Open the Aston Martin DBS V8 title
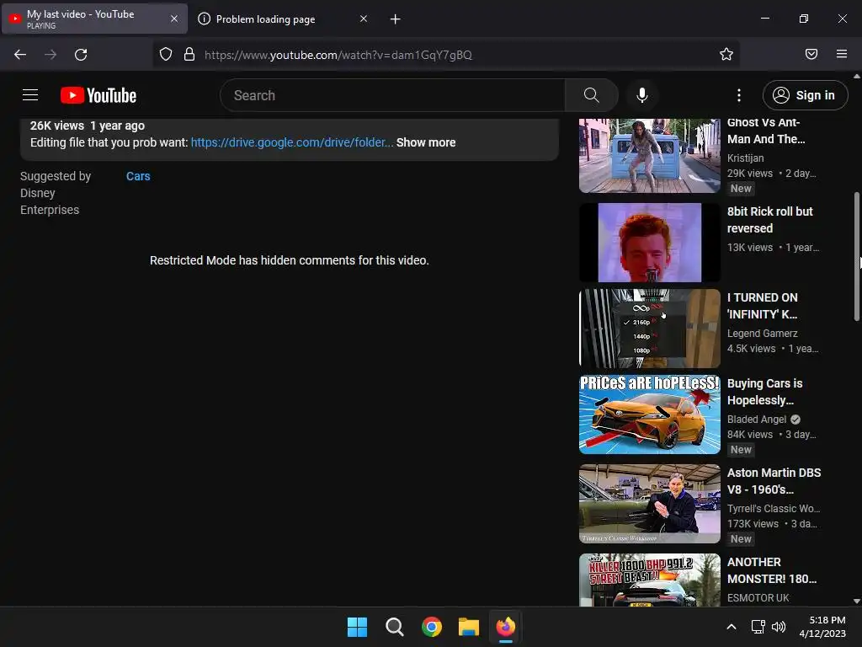The width and height of the screenshot is (862, 647). tap(774, 481)
